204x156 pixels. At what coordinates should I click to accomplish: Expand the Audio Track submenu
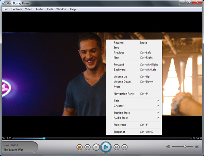click(x=134, y=118)
